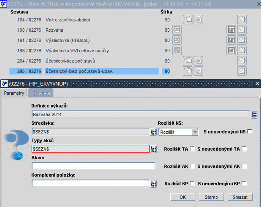Tick S neuvedenými KP checkbox
The width and height of the screenshot is (261, 207).
pos(244,183)
